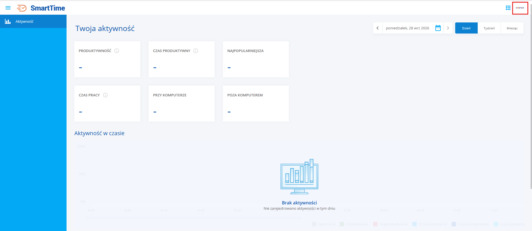532x231 pixels.
Task: Switch to the Miesiąc view
Action: [x=512, y=28]
